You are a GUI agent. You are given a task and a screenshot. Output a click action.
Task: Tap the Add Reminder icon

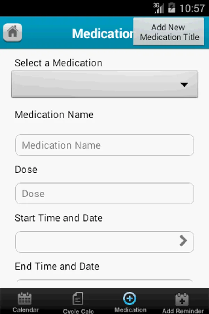183,299
